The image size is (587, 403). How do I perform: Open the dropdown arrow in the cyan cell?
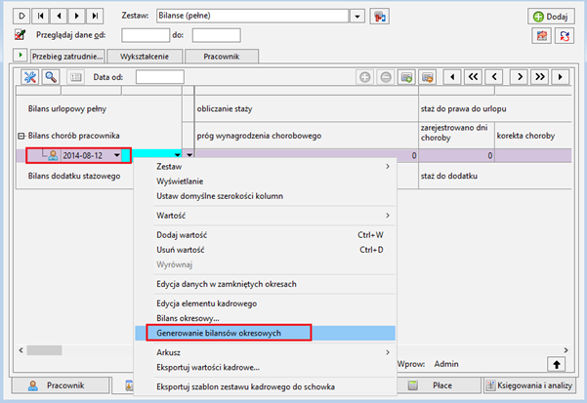(x=178, y=155)
